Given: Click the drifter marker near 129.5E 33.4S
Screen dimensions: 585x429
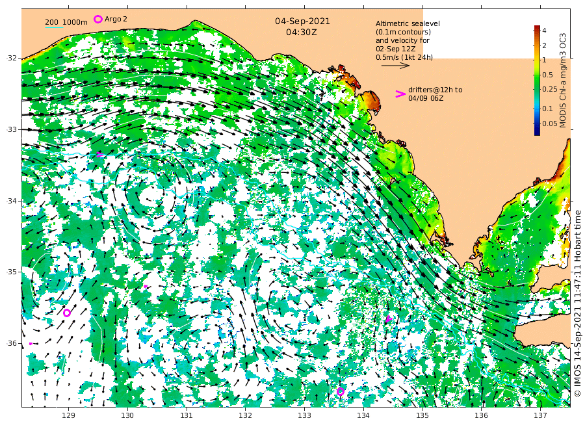Looking at the screenshot, I should [99, 155].
